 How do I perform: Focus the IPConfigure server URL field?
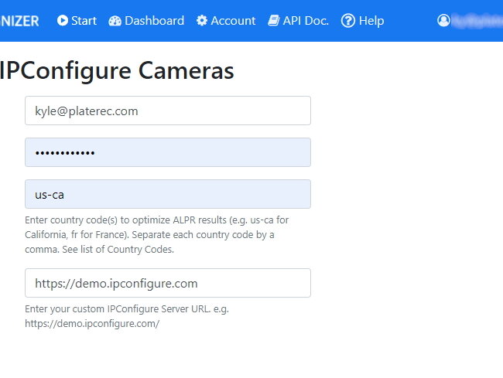point(168,283)
